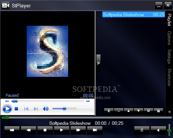Move playlist item up with triangle button

point(128,111)
